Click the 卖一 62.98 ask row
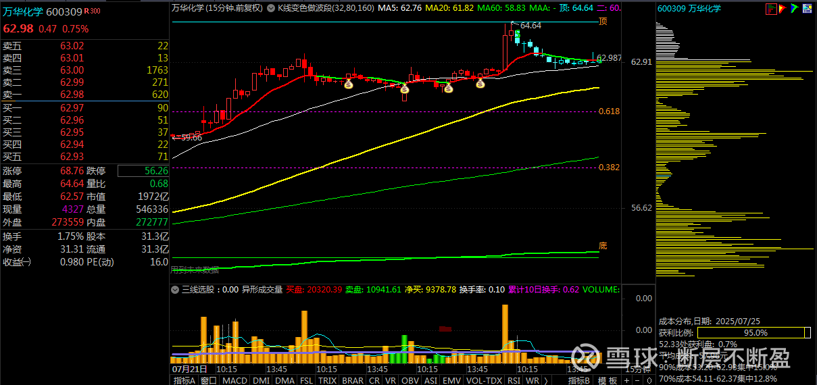The width and height of the screenshot is (817, 385). pos(85,95)
